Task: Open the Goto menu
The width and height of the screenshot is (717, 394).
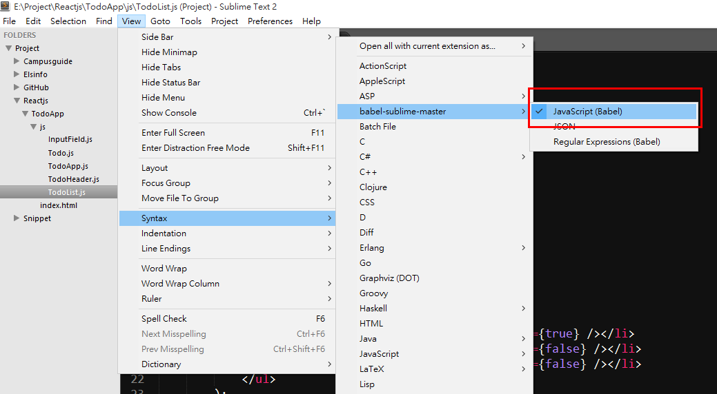Action: pyautogui.click(x=160, y=21)
